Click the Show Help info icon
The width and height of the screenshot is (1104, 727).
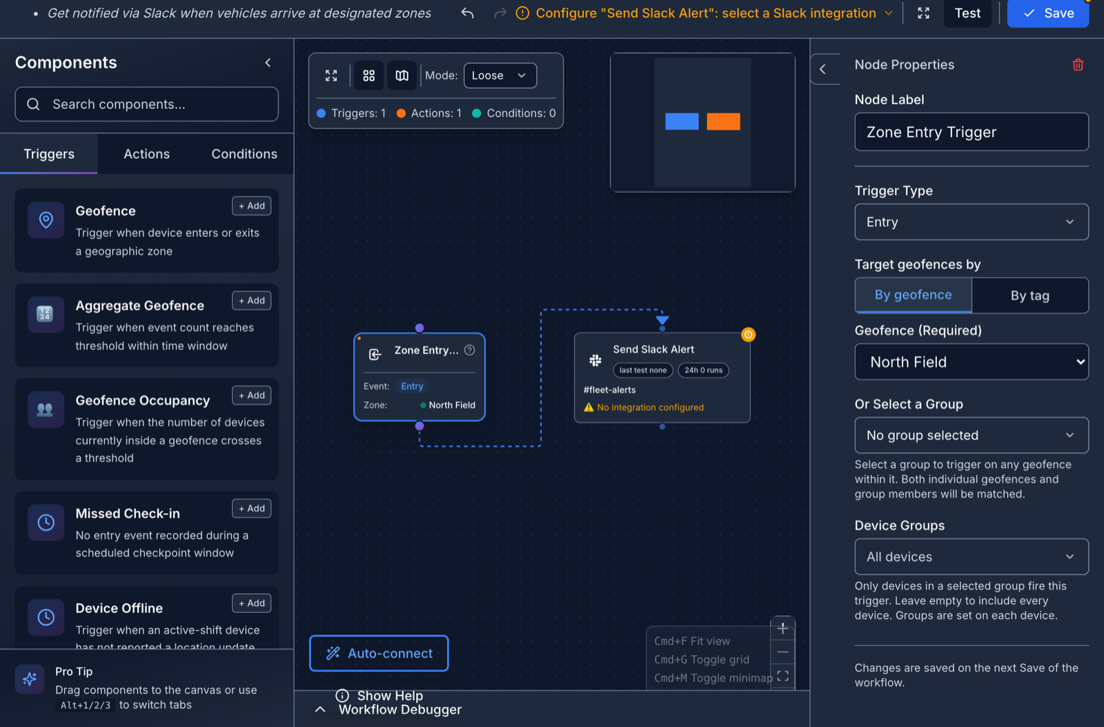tap(342, 695)
